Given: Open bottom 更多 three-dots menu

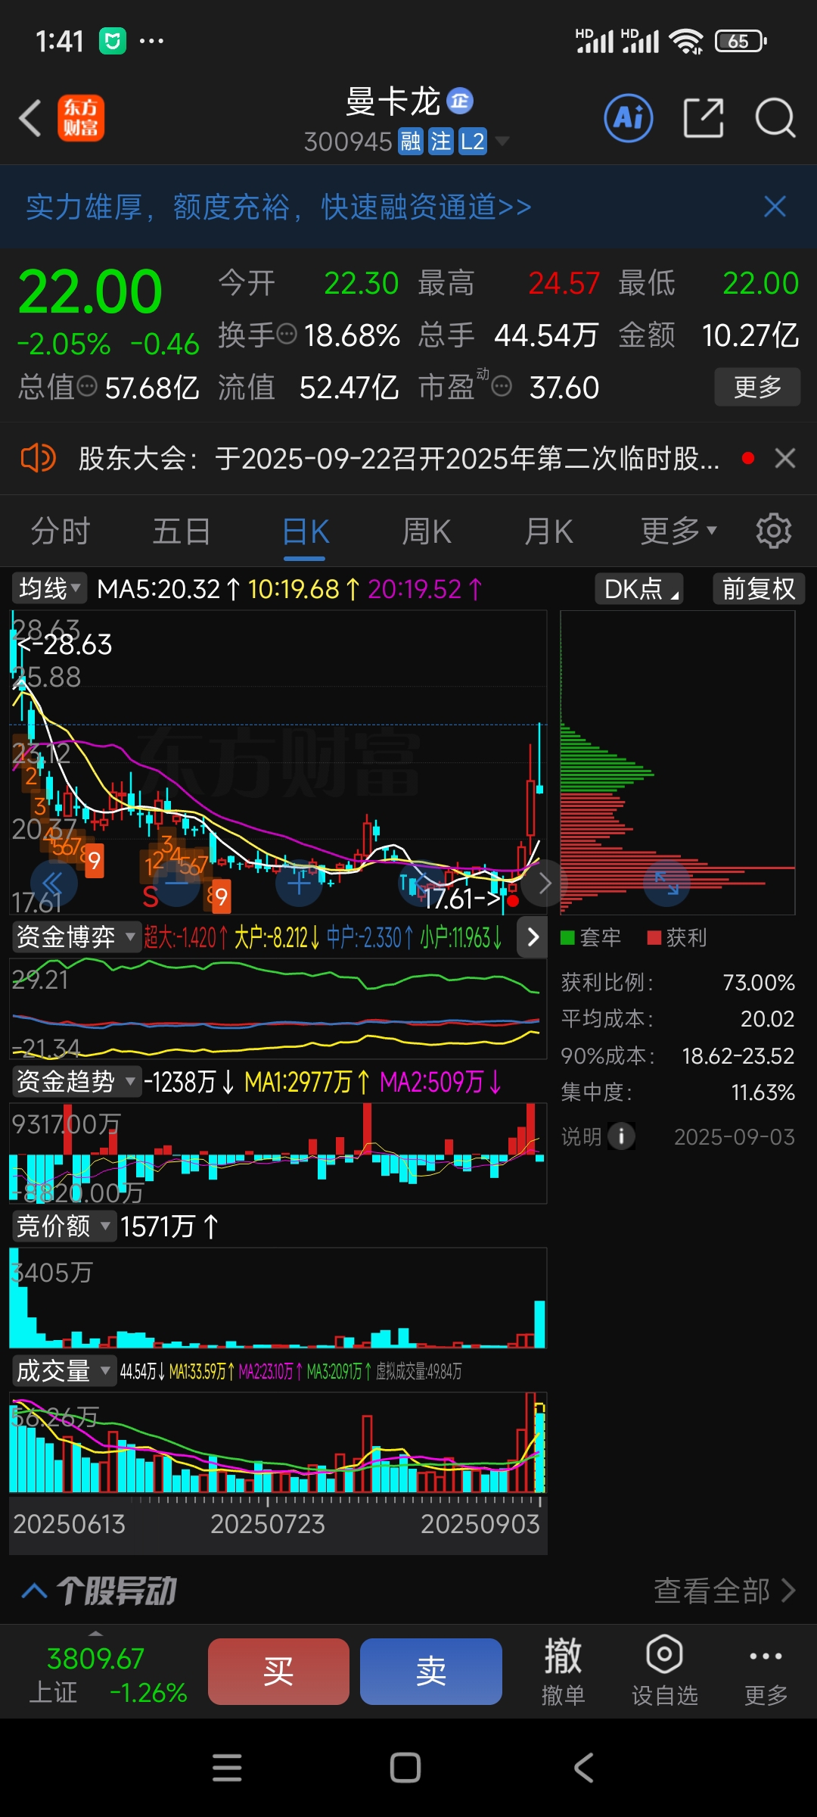Looking at the screenshot, I should click(766, 1672).
